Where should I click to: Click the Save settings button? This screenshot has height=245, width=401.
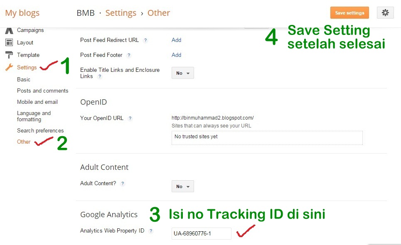(349, 12)
